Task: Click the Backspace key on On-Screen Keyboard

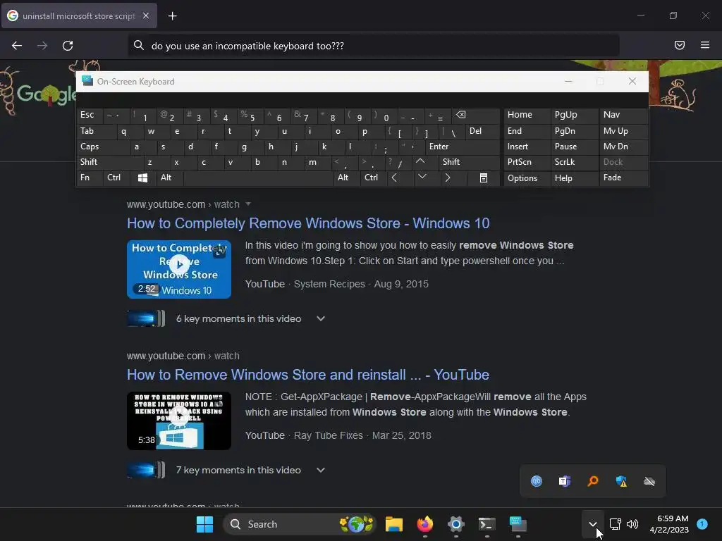Action: click(x=476, y=115)
